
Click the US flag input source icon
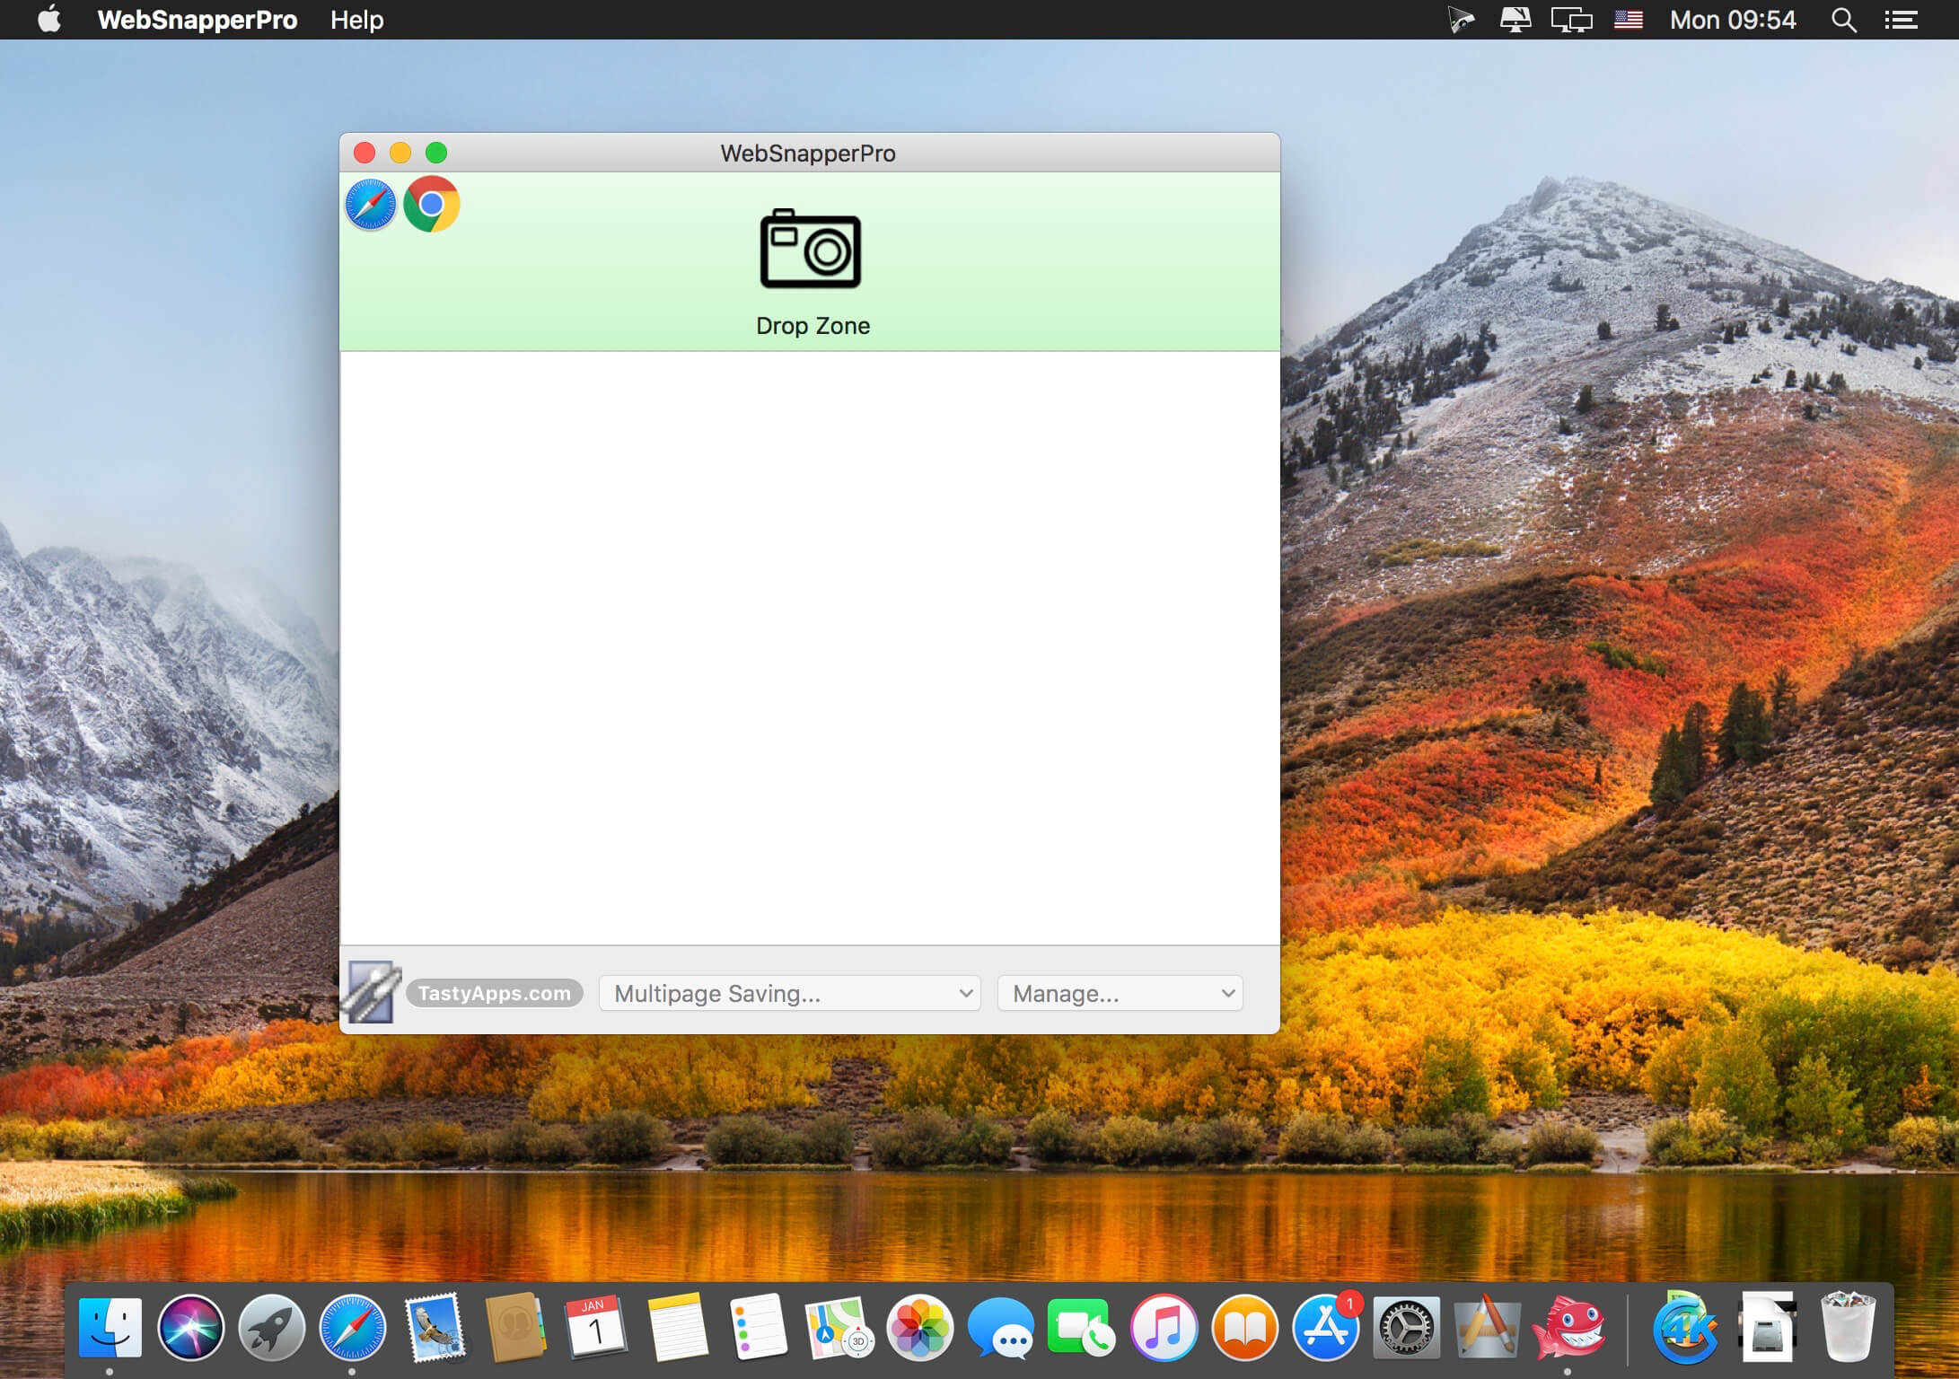pyautogui.click(x=1628, y=20)
